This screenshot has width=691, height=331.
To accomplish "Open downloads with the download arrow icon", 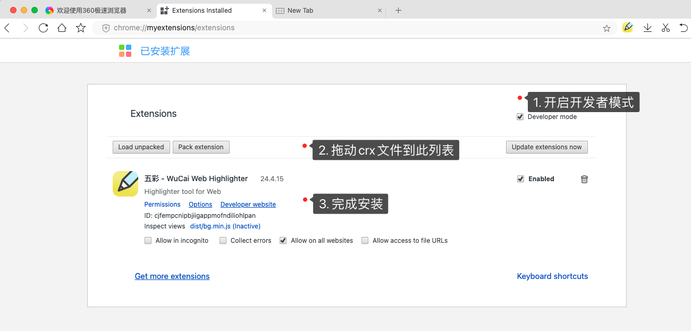I will [x=647, y=28].
